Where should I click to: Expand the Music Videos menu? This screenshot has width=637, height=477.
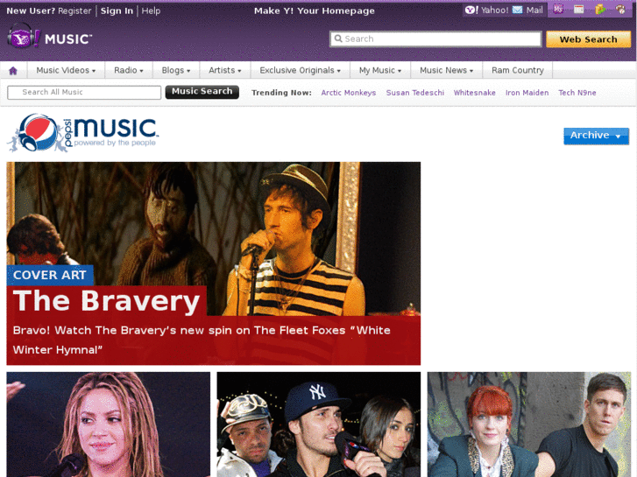coord(66,70)
